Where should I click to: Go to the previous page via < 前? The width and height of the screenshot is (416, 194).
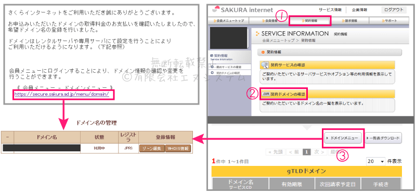pos(294,152)
